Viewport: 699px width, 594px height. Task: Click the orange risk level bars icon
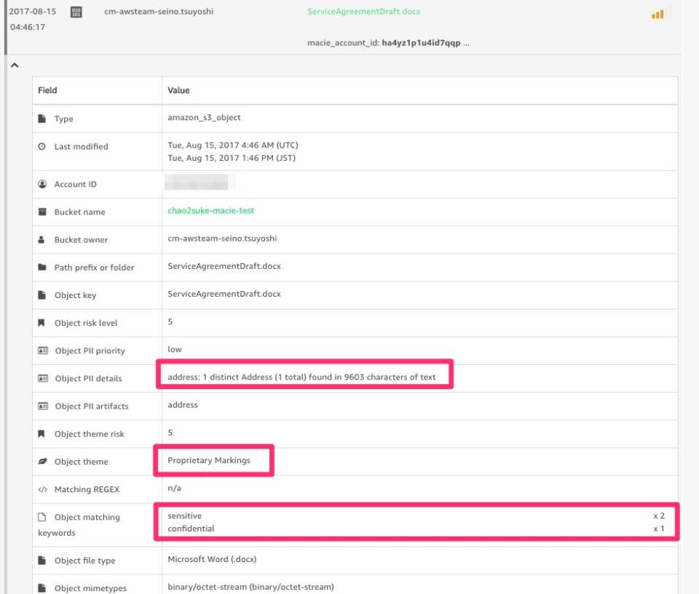[657, 14]
